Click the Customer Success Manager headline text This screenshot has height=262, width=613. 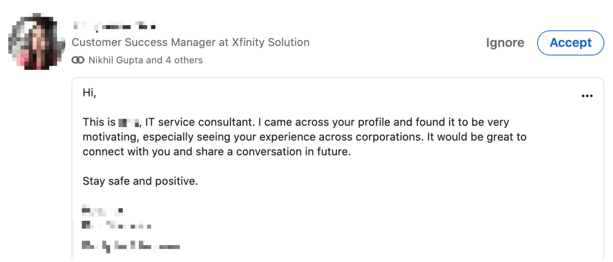190,42
